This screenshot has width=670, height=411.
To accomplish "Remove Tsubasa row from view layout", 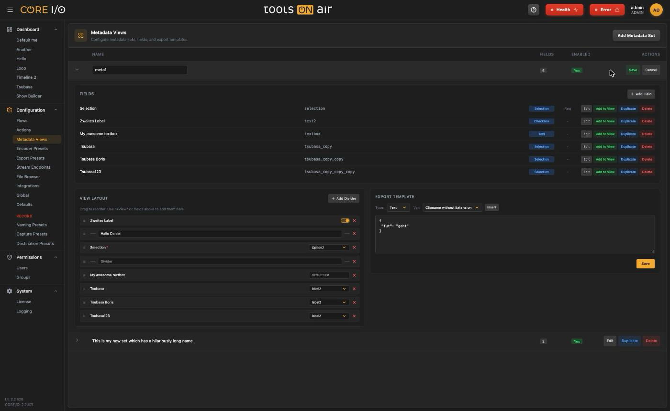I will pyautogui.click(x=354, y=289).
